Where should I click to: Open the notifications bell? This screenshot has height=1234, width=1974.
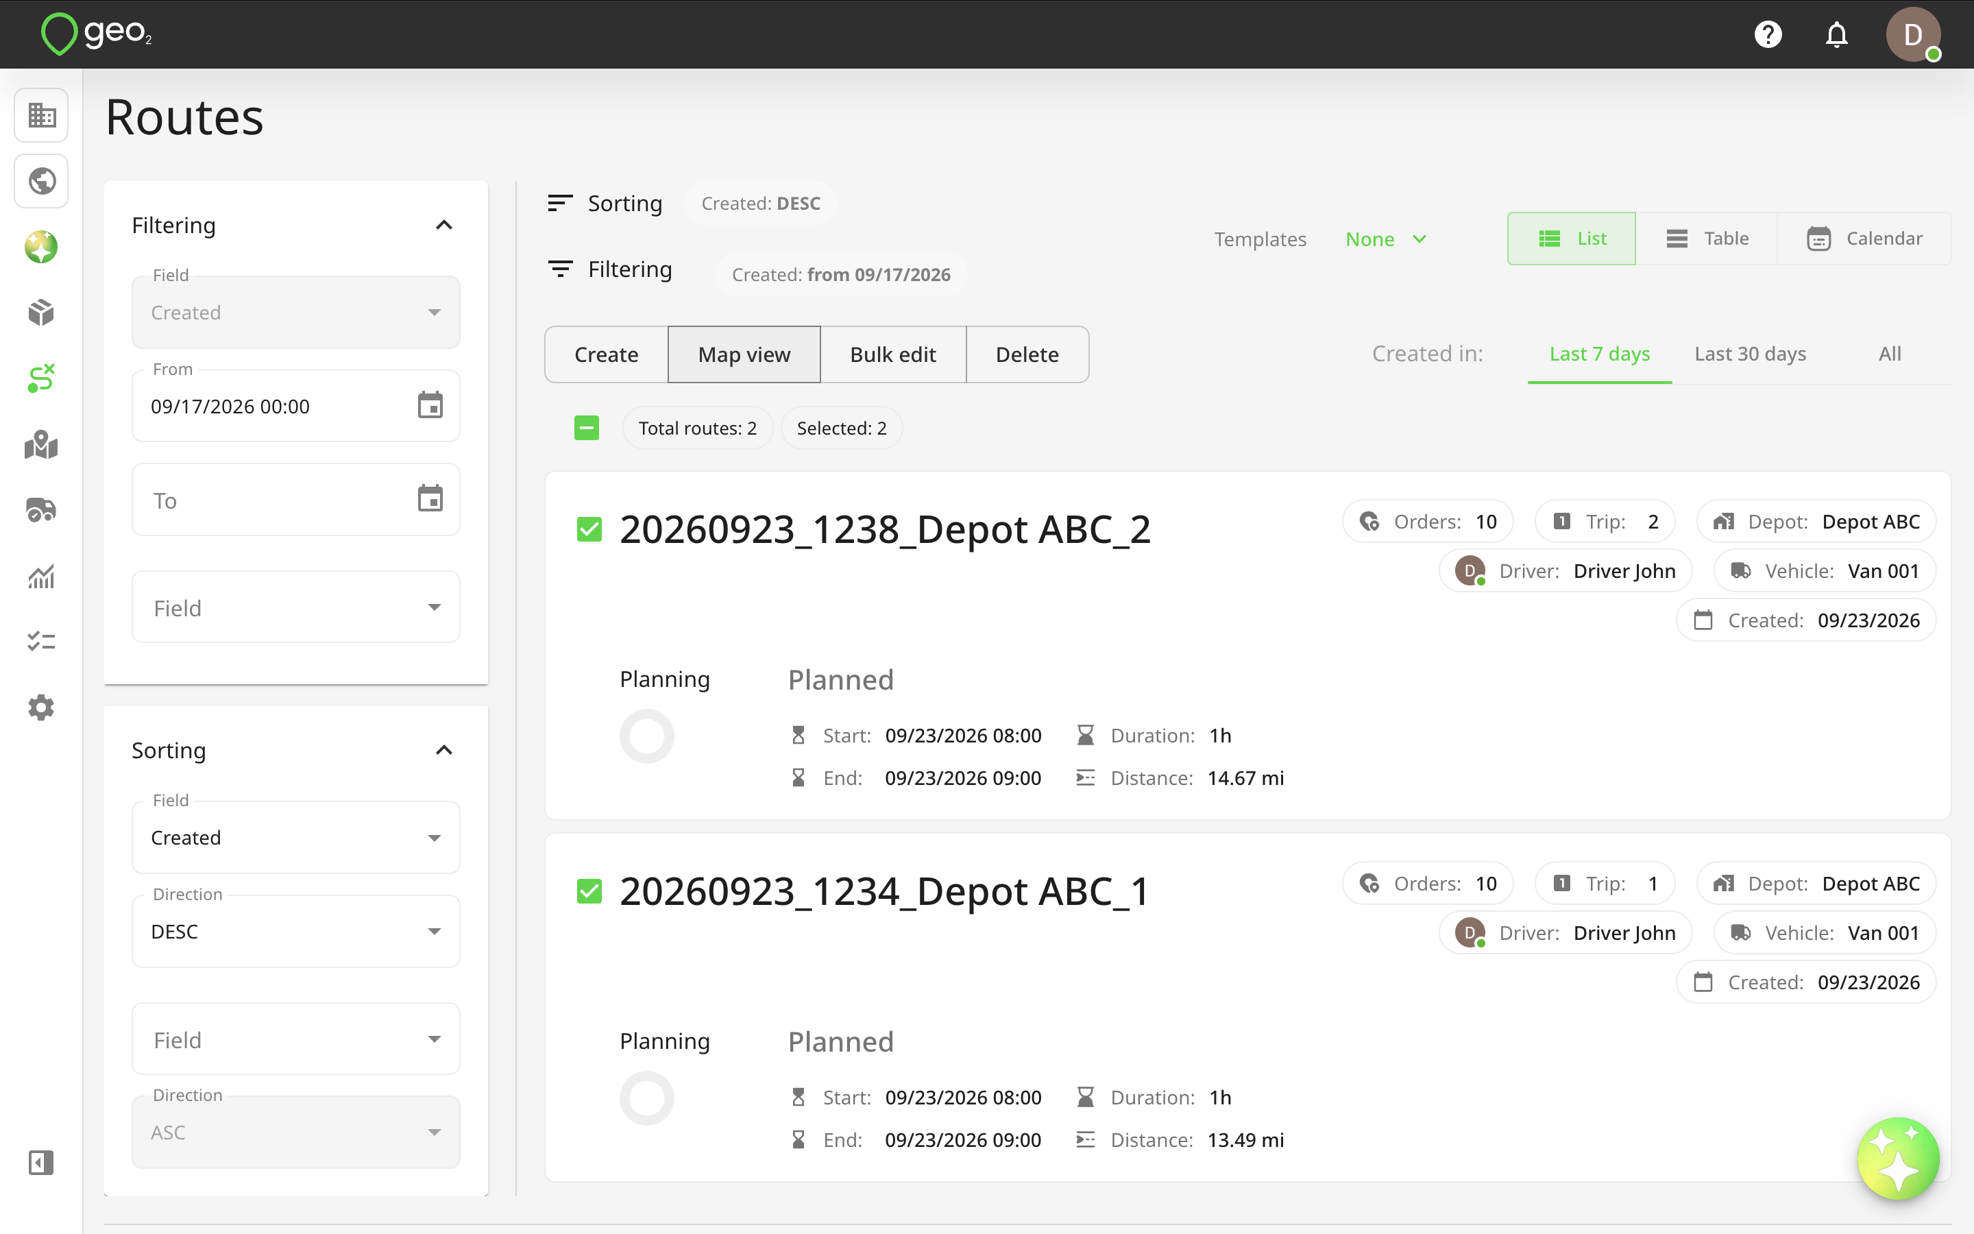point(1836,34)
